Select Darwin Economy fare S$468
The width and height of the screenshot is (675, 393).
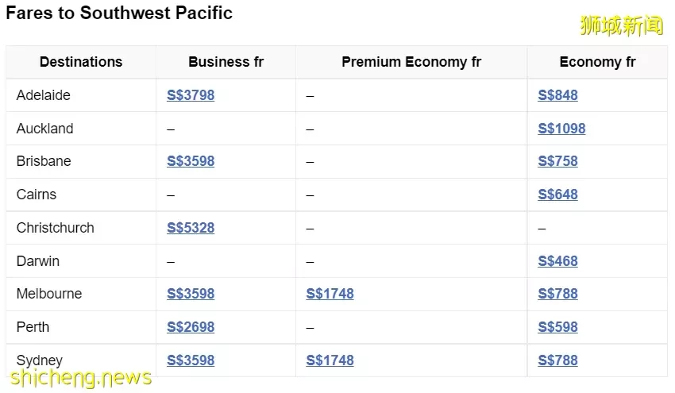(x=557, y=261)
